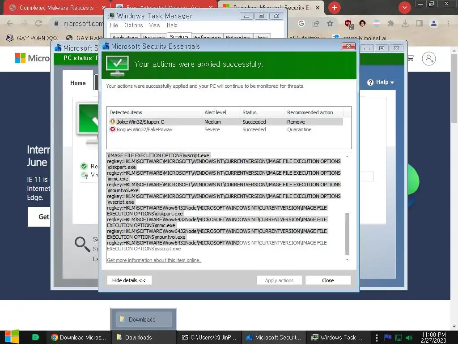The image size is (458, 344).
Task: Toggle the Chrome side panel icon
Action: [420, 23]
